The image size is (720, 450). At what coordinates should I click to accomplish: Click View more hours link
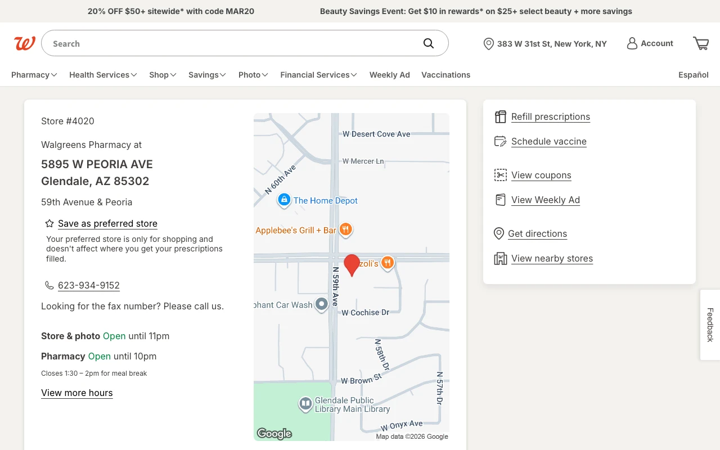point(77,393)
